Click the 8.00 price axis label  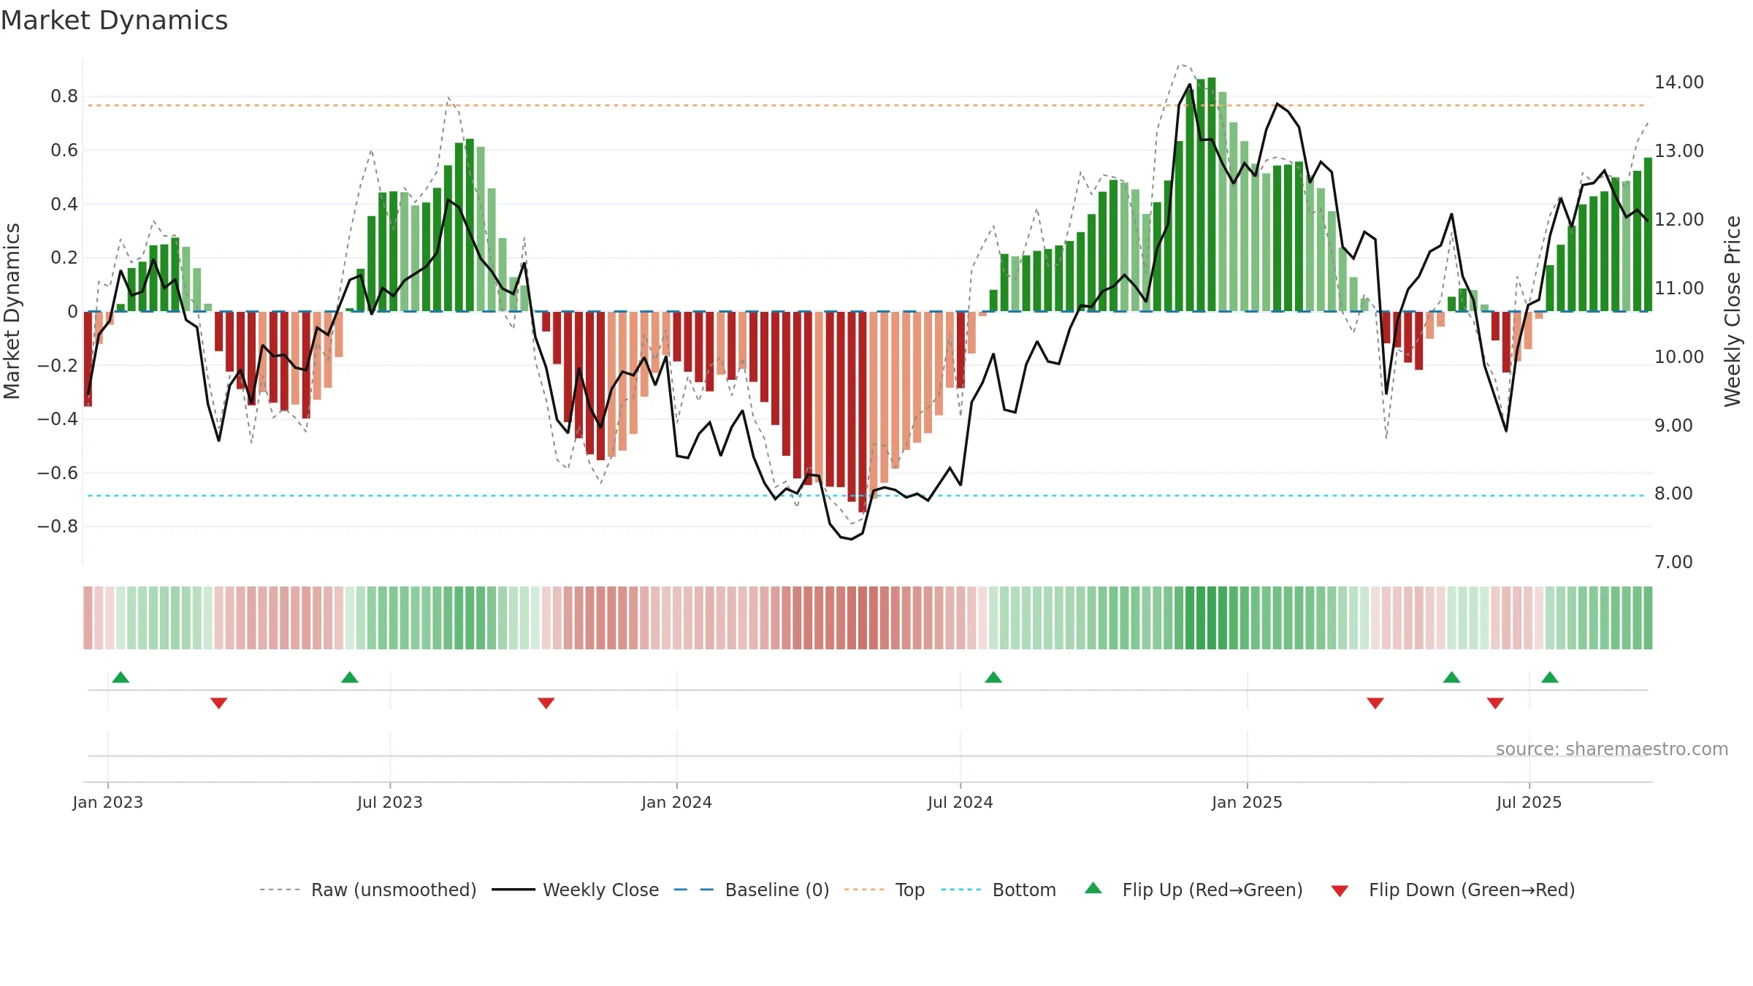[1673, 494]
